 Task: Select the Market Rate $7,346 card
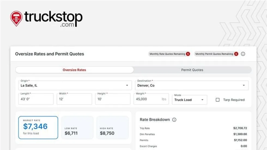pyautogui.click(x=38, y=127)
